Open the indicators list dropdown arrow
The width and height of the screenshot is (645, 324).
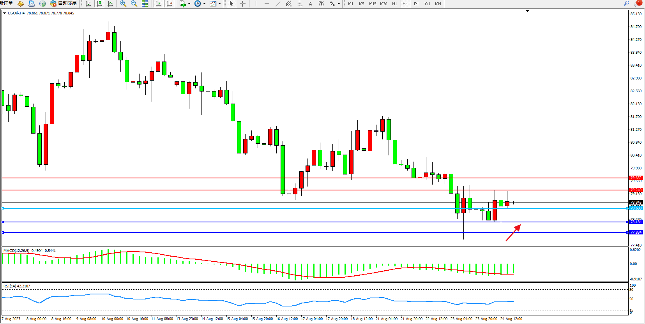click(x=189, y=4)
